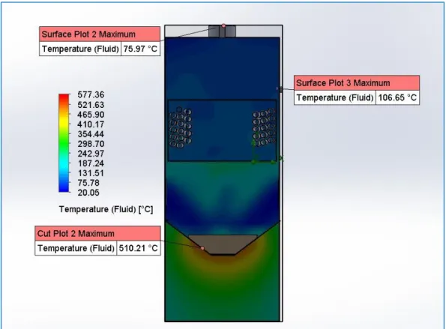This screenshot has width=446, height=329.
Task: Click the 75.78 legend value
Action: (88, 183)
